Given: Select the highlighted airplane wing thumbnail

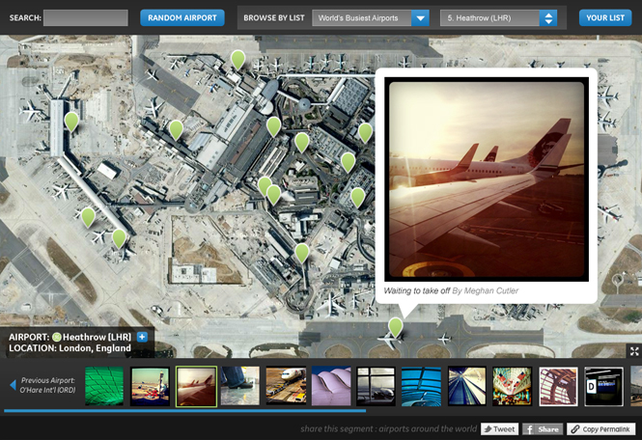Looking at the screenshot, I should click(196, 386).
